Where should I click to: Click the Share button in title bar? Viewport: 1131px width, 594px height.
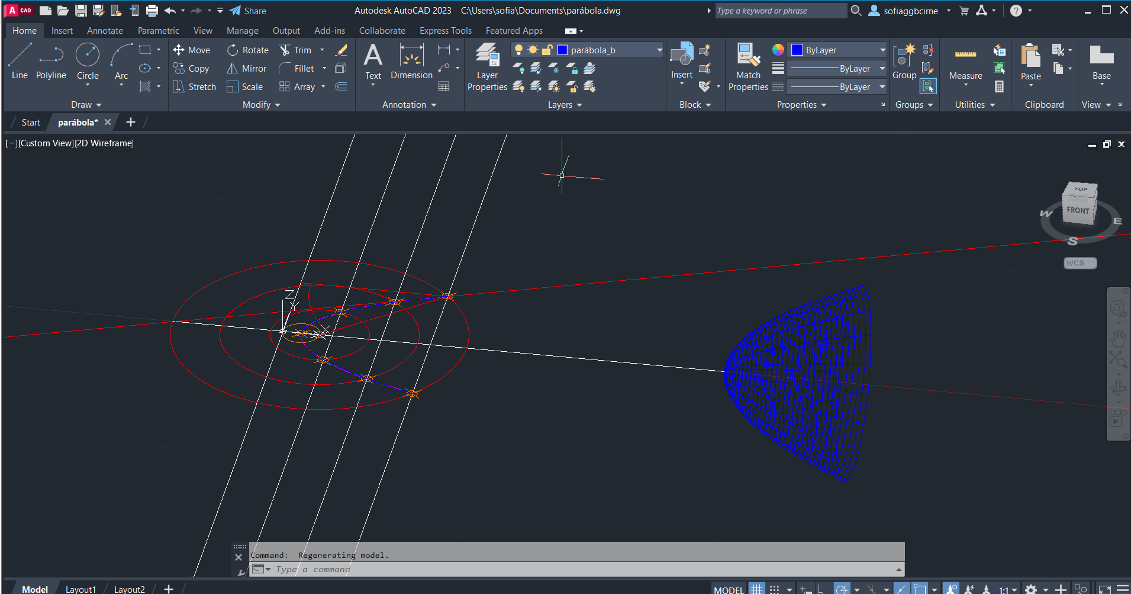[x=248, y=11]
